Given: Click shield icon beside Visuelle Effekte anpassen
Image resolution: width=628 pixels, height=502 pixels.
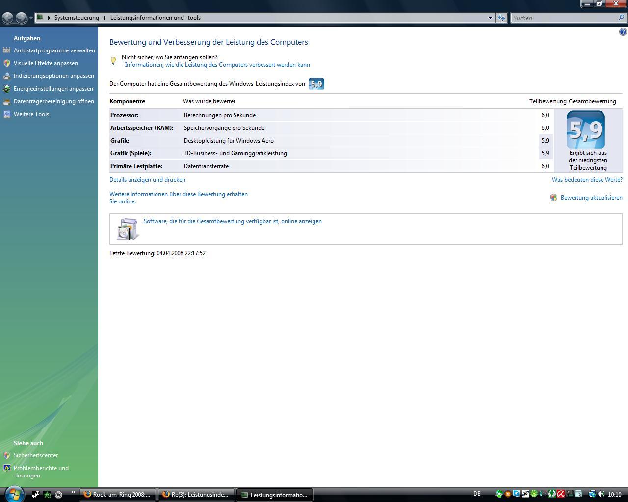Looking at the screenshot, I should click(6, 63).
